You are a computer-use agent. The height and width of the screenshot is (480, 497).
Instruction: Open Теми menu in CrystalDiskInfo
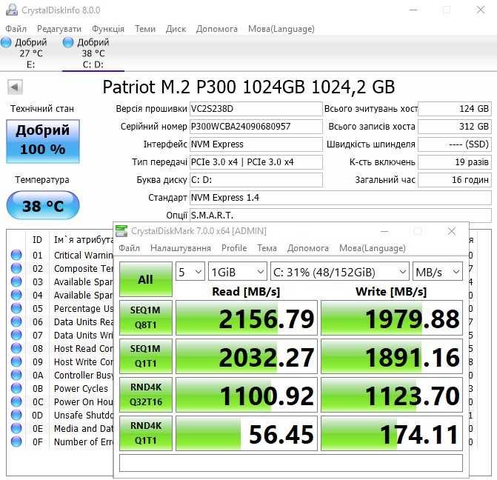[145, 29]
